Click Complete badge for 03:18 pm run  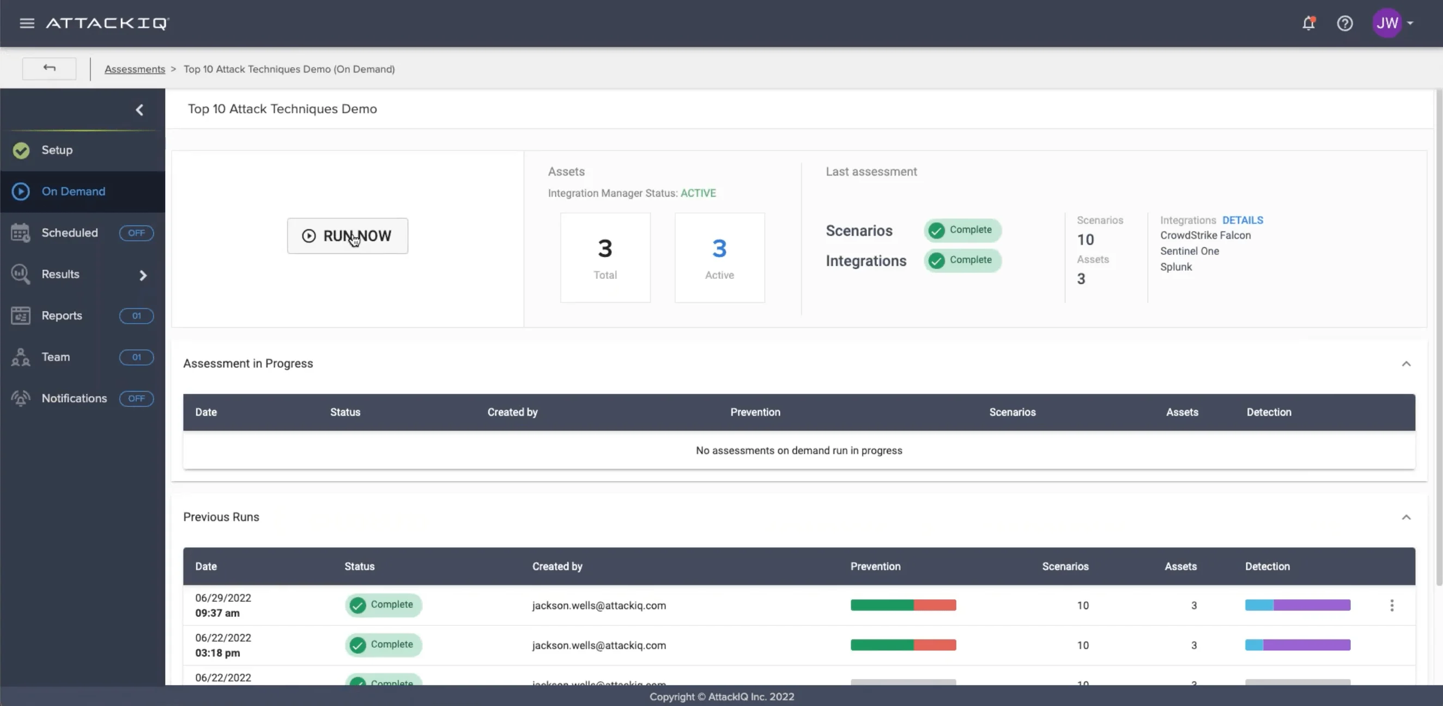point(383,645)
